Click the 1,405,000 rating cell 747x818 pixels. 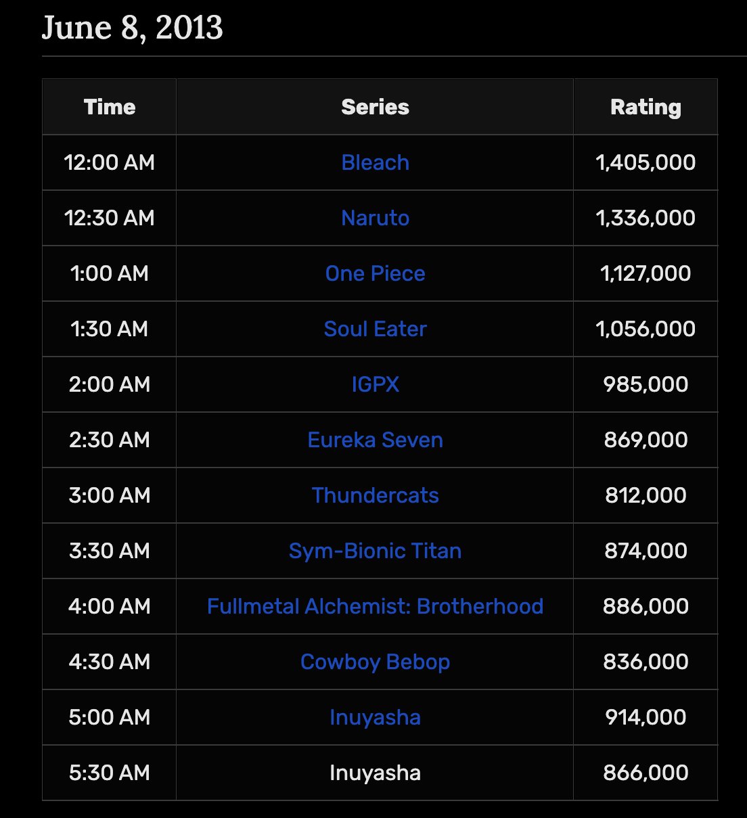(646, 162)
